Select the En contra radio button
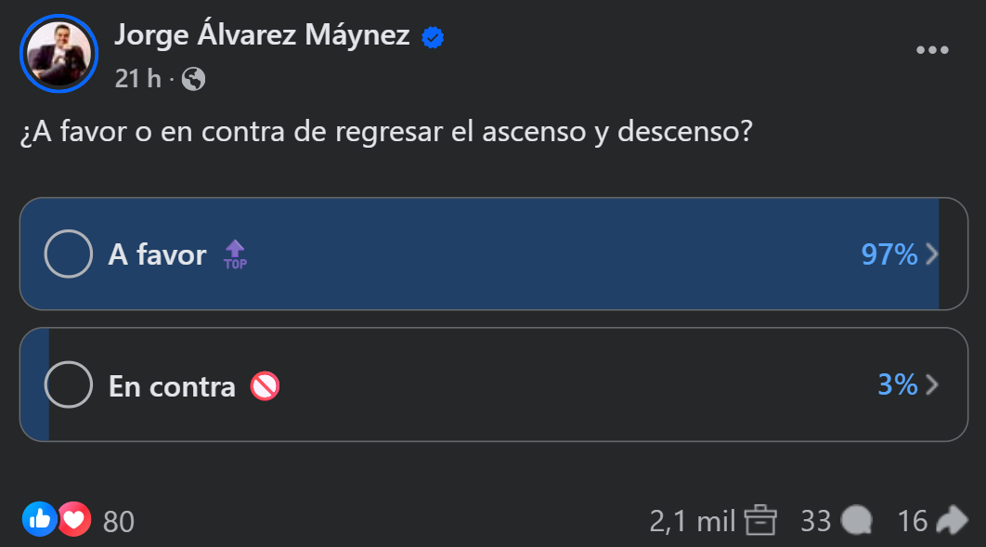This screenshot has width=986, height=547. [69, 384]
